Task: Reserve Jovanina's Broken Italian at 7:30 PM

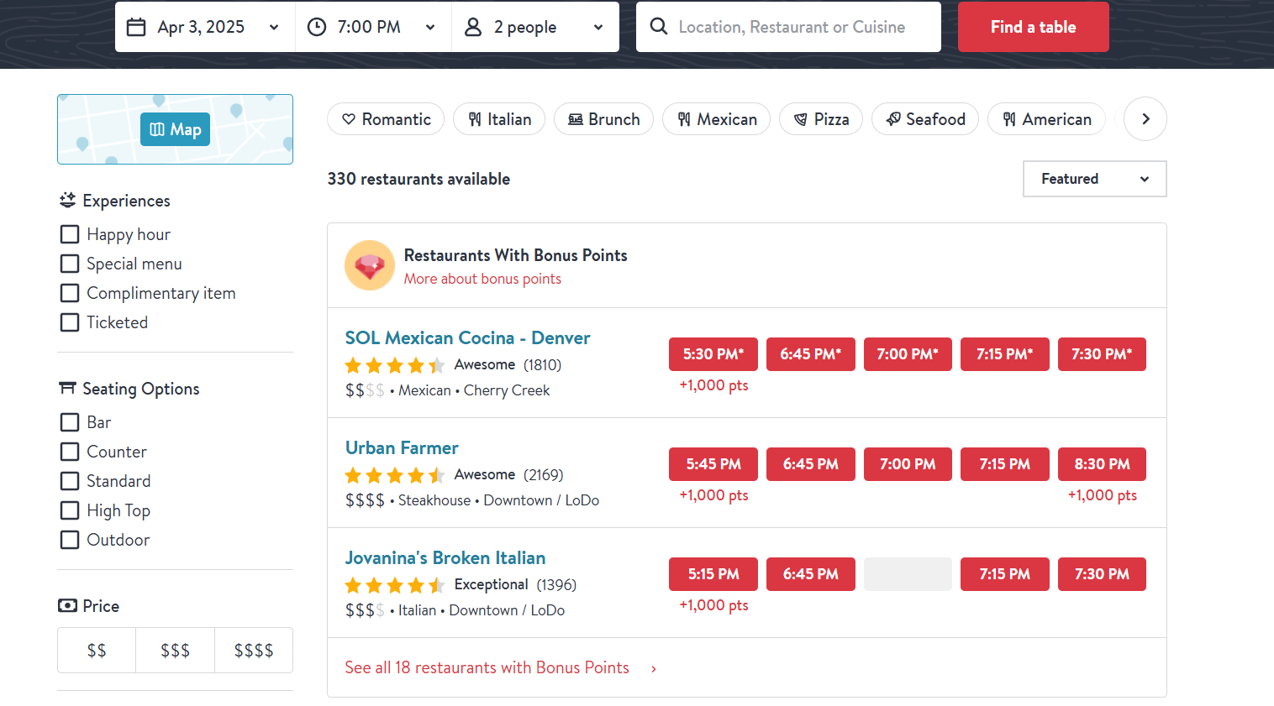Action: pos(1102,574)
